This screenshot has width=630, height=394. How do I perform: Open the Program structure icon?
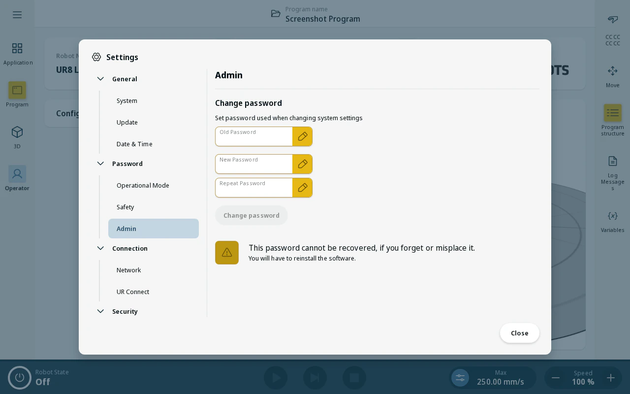[x=613, y=113]
